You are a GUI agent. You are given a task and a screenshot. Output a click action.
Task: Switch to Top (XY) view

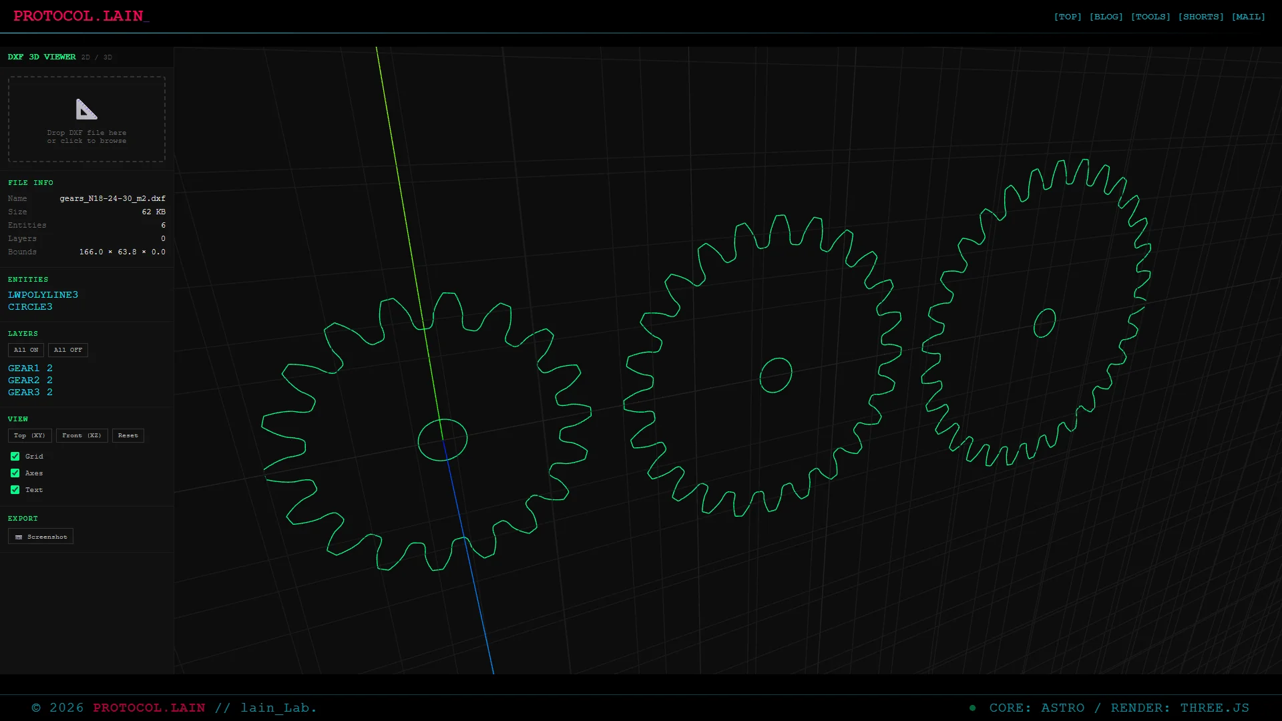[29, 435]
